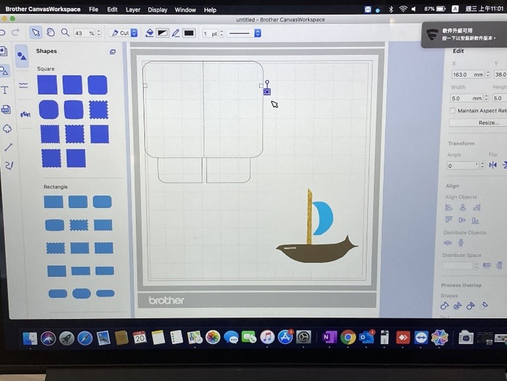Open OneNote from the Dock

click(329, 337)
